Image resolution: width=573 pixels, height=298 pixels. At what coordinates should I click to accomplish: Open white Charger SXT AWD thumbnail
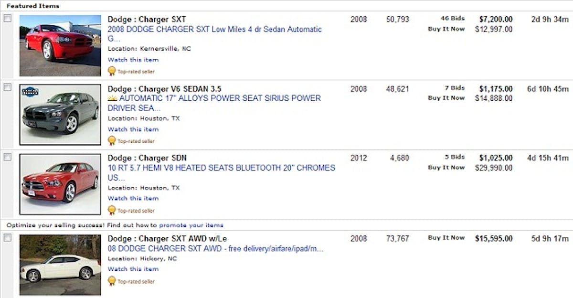coord(60,265)
